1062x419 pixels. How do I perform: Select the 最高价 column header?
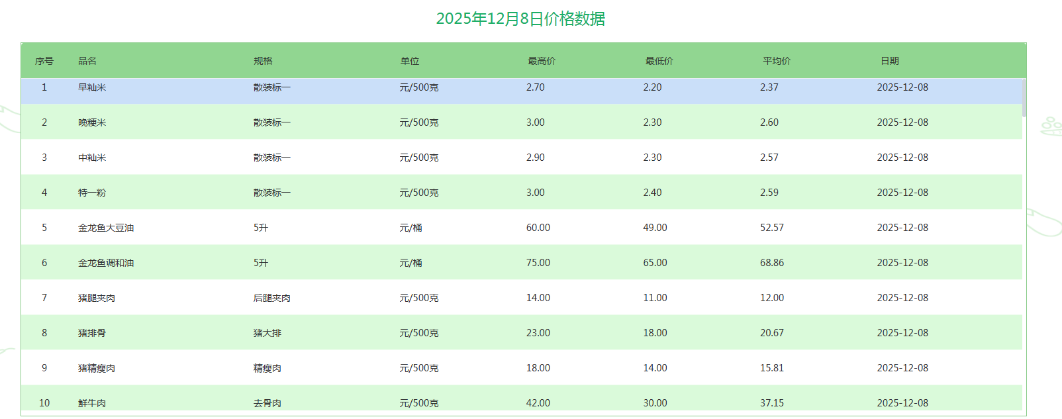(541, 61)
